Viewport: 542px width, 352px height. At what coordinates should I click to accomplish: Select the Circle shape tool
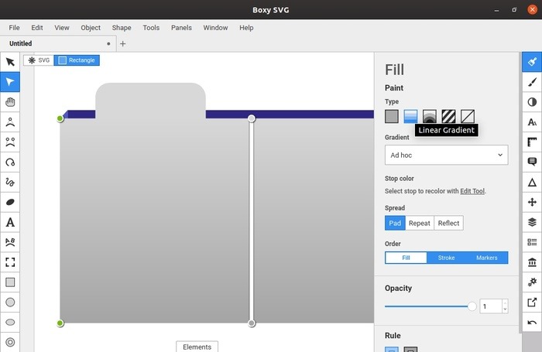click(x=10, y=302)
